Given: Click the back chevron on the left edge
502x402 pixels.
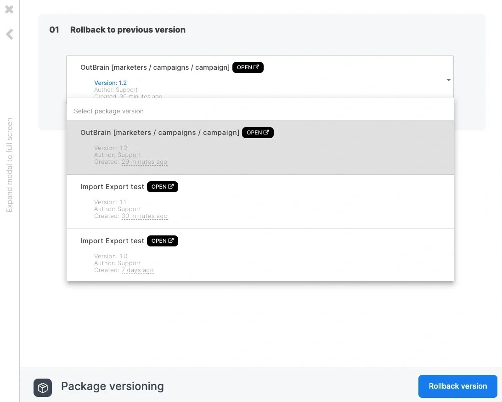Looking at the screenshot, I should click(x=8, y=34).
